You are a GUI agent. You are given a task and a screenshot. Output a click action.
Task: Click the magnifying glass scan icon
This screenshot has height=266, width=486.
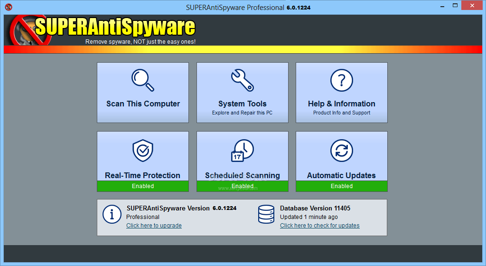point(143,80)
